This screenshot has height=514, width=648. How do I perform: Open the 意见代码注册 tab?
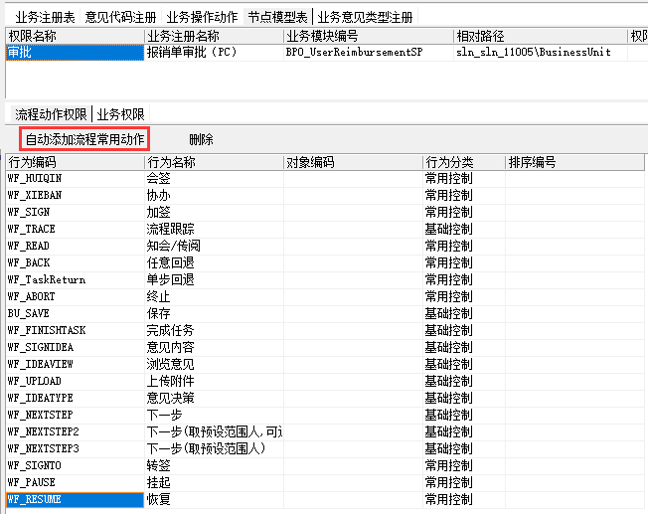pos(120,17)
